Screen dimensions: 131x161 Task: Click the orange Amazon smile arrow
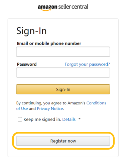pyautogui.click(x=46, y=10)
